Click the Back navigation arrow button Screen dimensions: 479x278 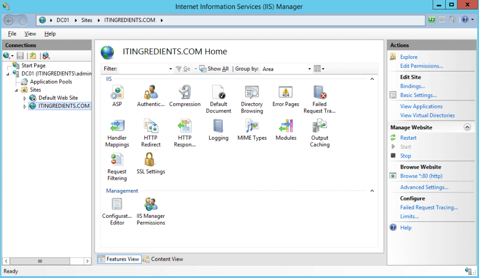(x=9, y=21)
